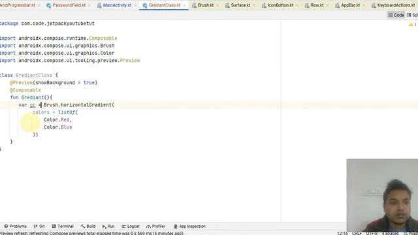Click the package com.code.jetpackyoutubetut line
Screen dimensions: 418x235
[47, 23]
